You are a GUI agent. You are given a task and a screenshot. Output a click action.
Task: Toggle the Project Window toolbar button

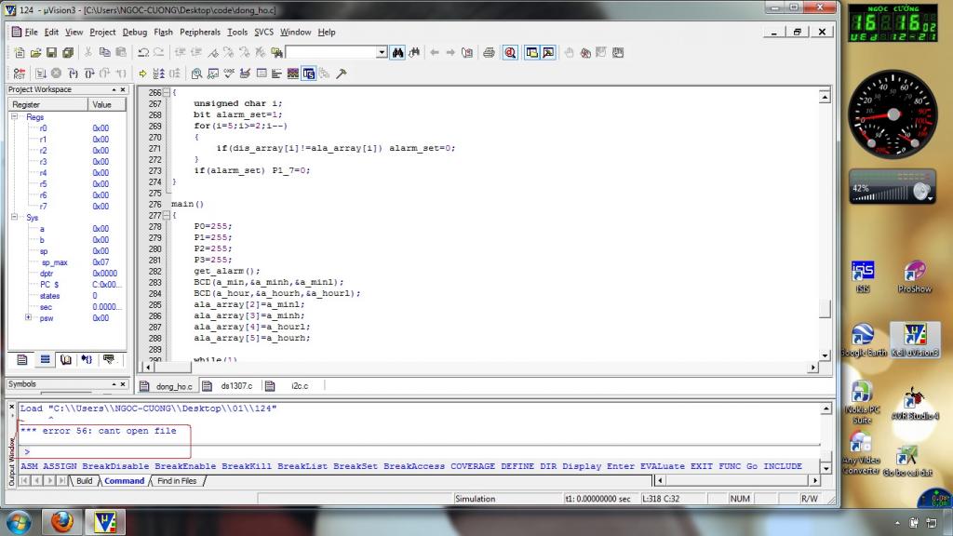(531, 53)
